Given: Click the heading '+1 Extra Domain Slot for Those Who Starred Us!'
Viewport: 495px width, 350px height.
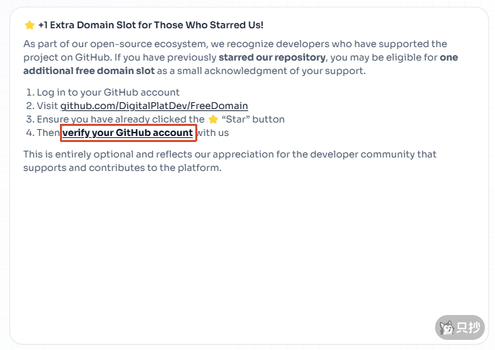Looking at the screenshot, I should pos(151,25).
